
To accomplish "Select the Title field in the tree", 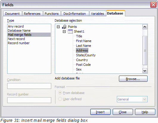I will click(x=79, y=36).
